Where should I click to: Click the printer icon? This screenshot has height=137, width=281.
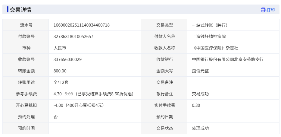tap(263, 10)
